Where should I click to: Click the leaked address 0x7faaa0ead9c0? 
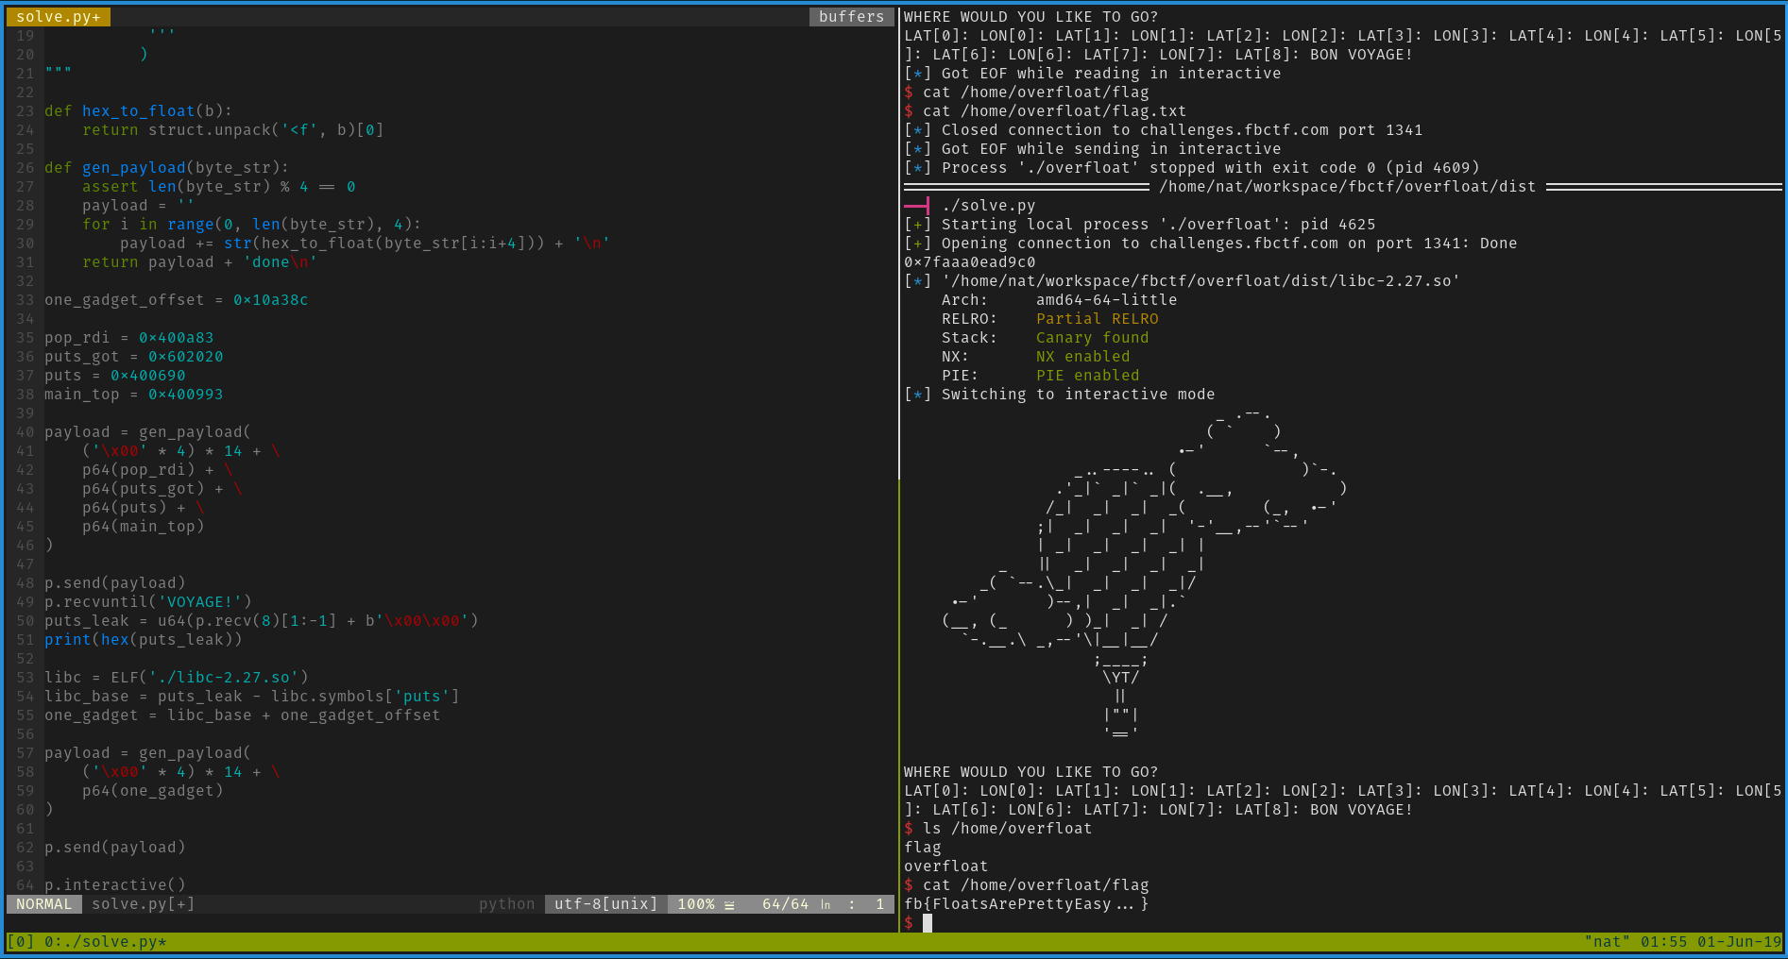[969, 262]
